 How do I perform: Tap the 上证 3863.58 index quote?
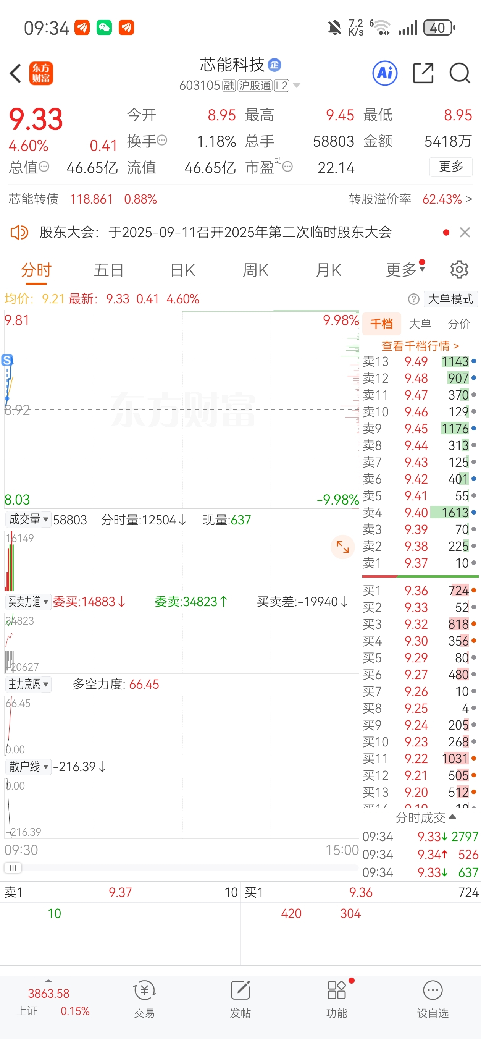[52, 1002]
